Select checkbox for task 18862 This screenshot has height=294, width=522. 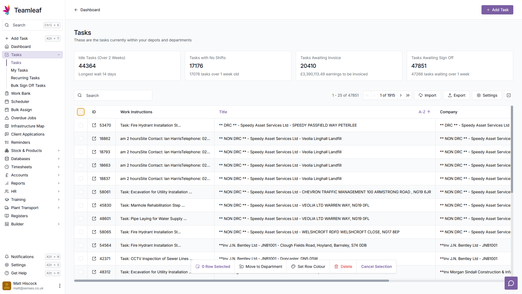81,139
